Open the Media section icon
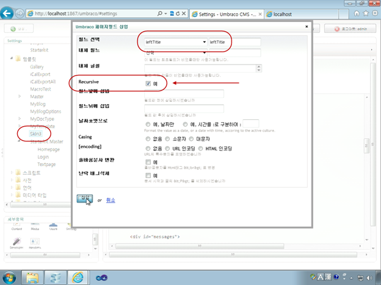The width and height of the screenshot is (381, 285). coord(35,225)
